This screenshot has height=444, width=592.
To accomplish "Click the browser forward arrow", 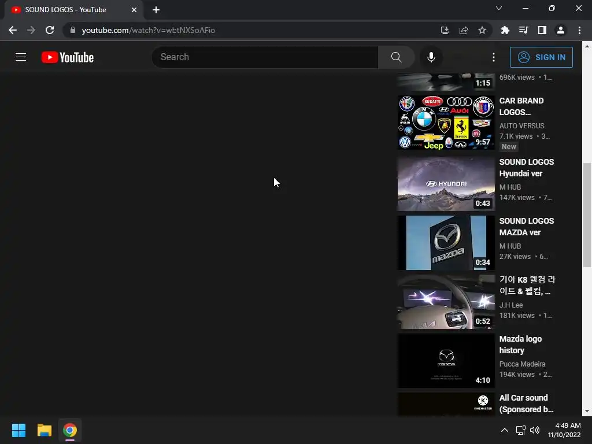I will [31, 30].
